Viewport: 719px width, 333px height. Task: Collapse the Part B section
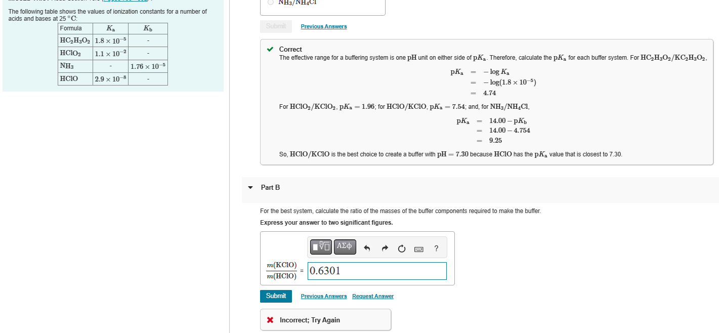250,187
